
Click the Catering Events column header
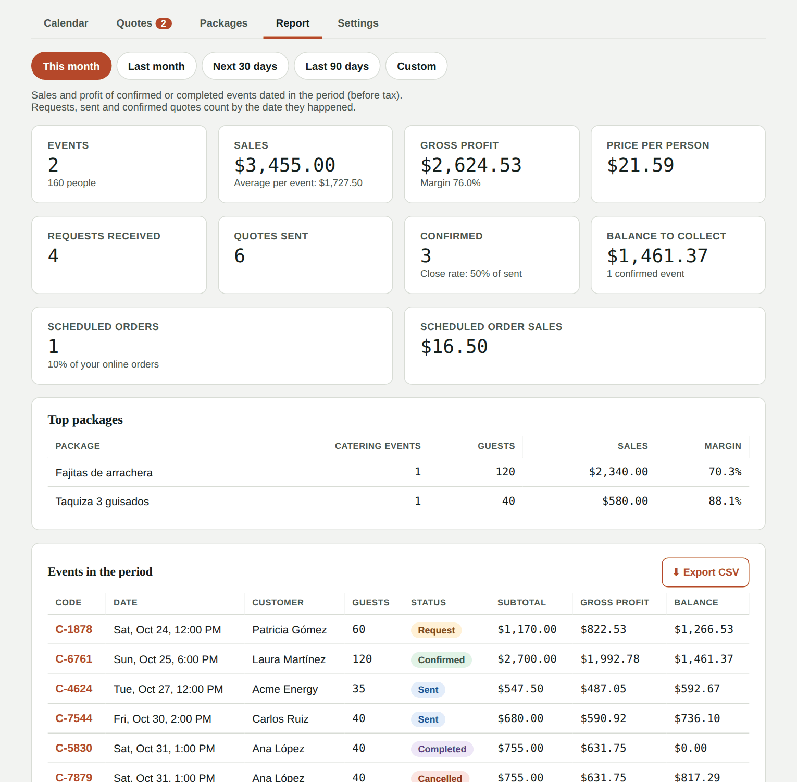click(378, 446)
